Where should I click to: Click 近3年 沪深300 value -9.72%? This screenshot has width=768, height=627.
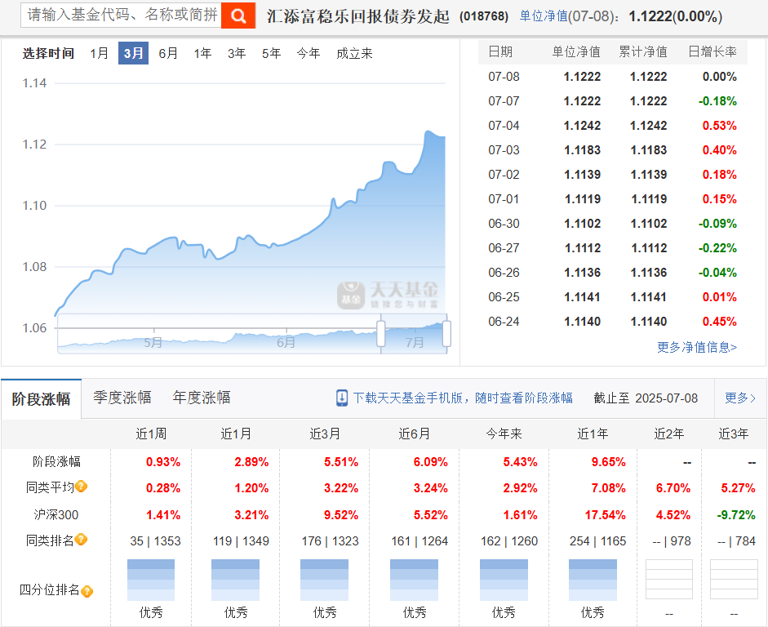pos(735,515)
